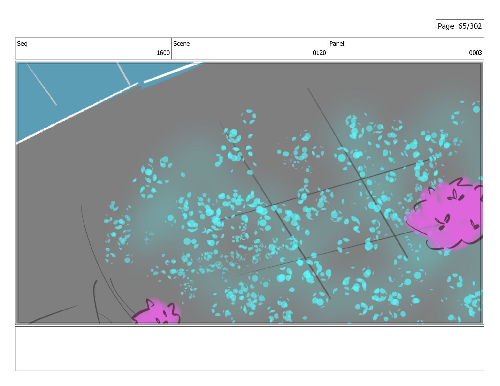Click the Panel label text
This screenshot has height=386, width=500.
coord(336,44)
